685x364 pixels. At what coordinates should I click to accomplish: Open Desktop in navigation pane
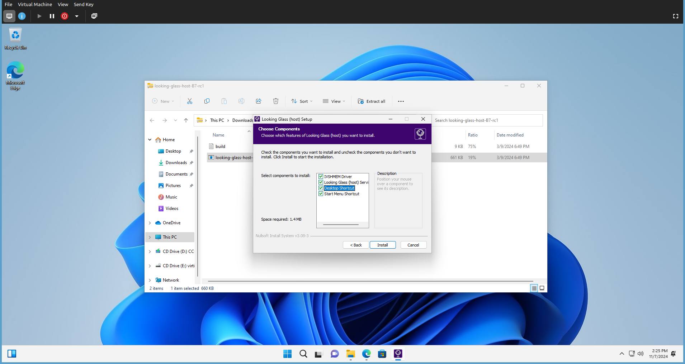coord(173,151)
